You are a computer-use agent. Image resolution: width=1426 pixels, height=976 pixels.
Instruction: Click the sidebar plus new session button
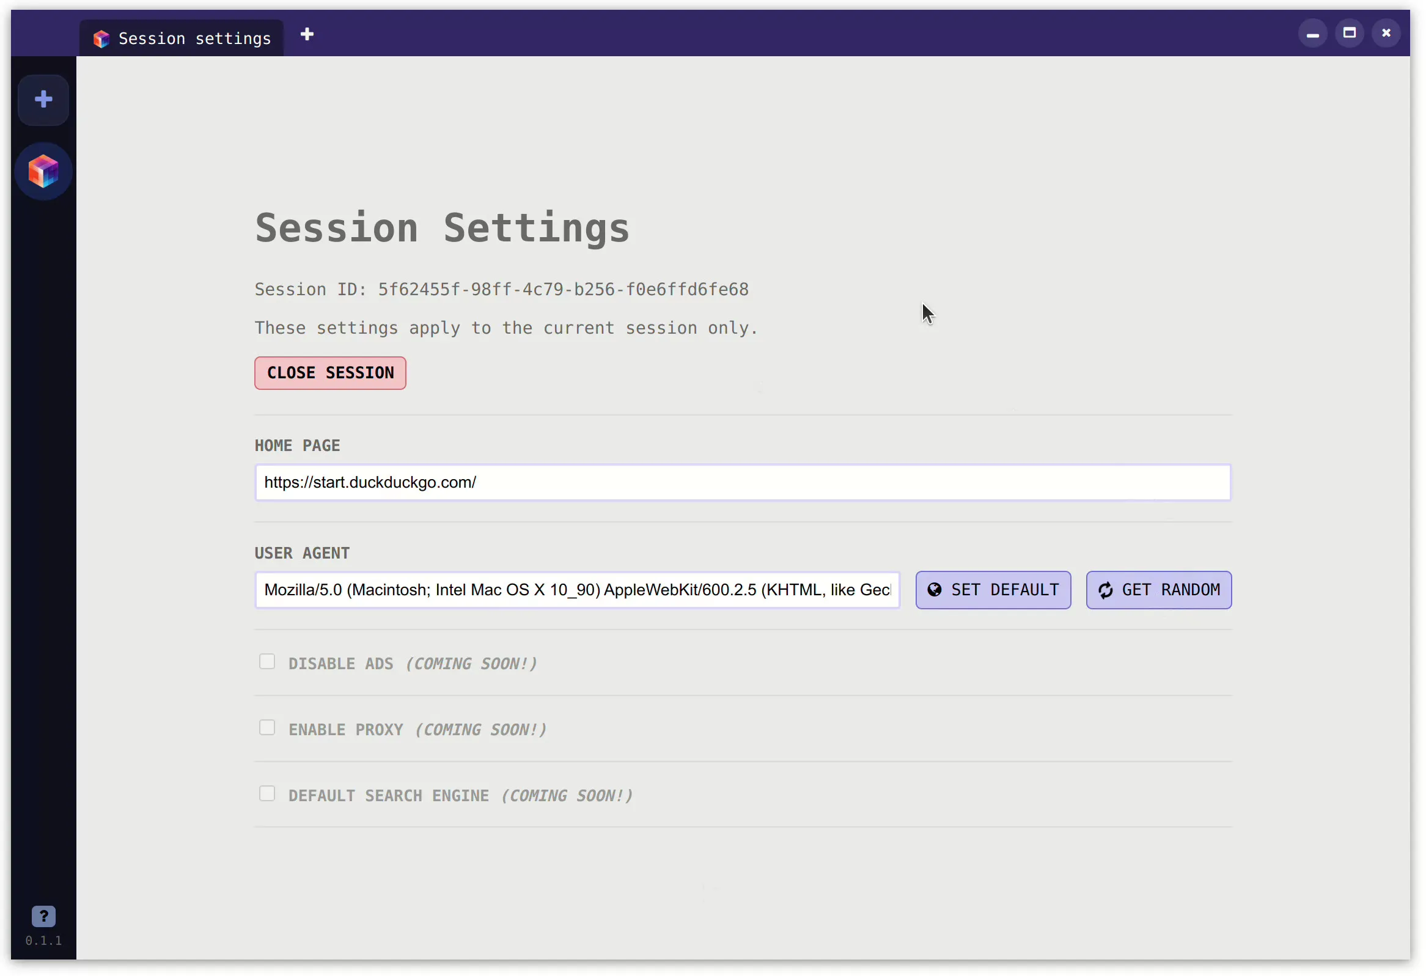tap(43, 100)
